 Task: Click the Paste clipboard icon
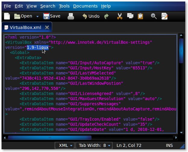(140, 16)
